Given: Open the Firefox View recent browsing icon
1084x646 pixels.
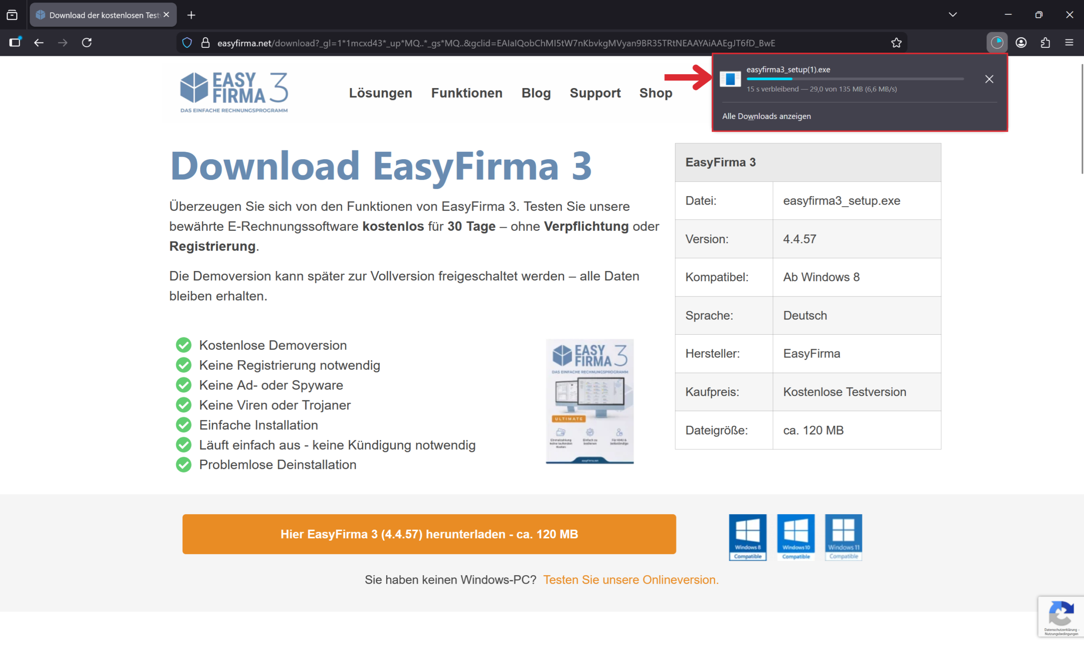Looking at the screenshot, I should [x=12, y=15].
